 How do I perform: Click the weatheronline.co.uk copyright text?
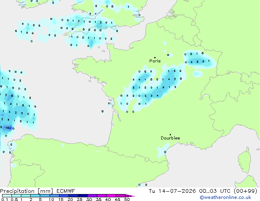(226, 197)
